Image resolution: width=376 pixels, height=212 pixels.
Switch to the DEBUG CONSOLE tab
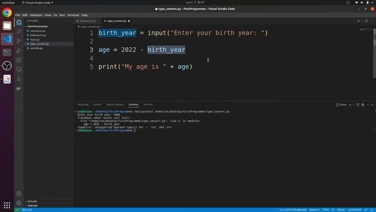[115, 105]
